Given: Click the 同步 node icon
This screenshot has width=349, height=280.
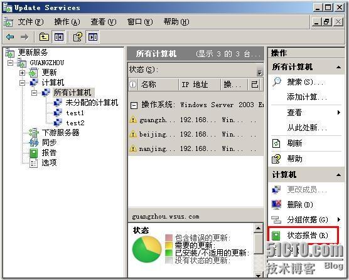Looking at the screenshot, I should tap(34, 143).
